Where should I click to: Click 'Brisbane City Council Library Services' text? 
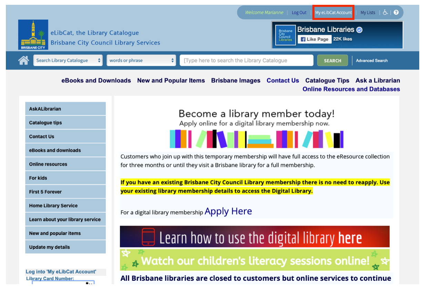pos(105,43)
